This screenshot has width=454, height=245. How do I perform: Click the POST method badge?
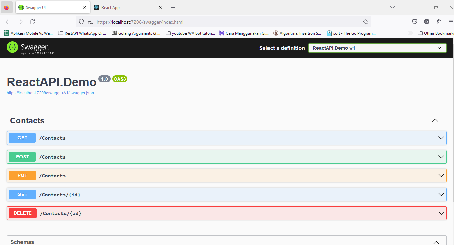coord(22,157)
